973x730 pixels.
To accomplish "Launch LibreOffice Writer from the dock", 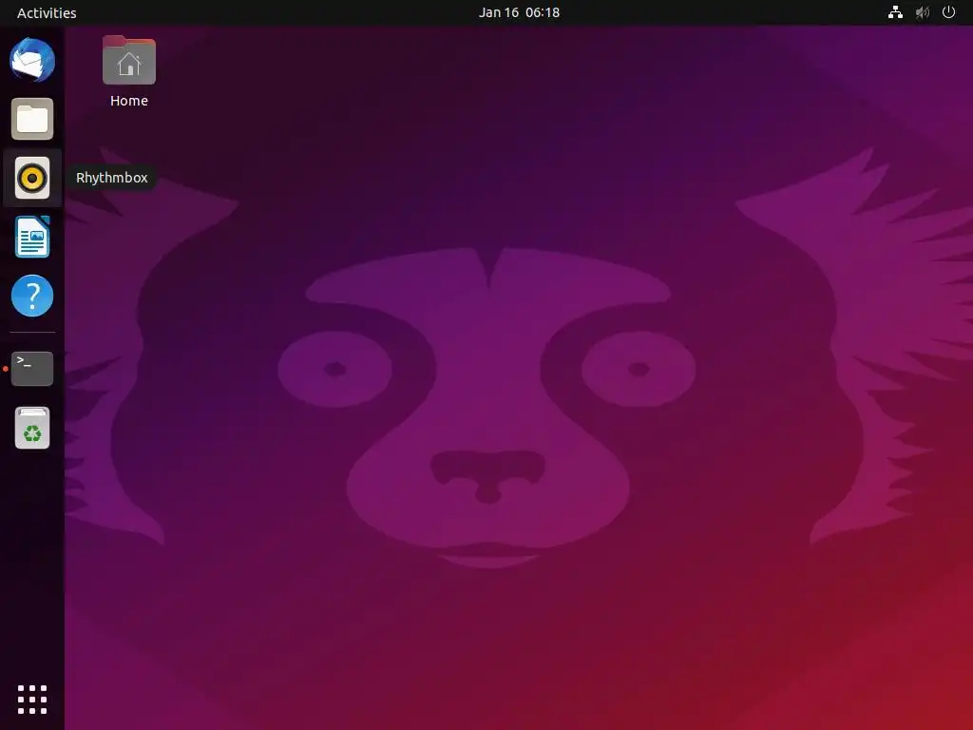I will 32,237.
